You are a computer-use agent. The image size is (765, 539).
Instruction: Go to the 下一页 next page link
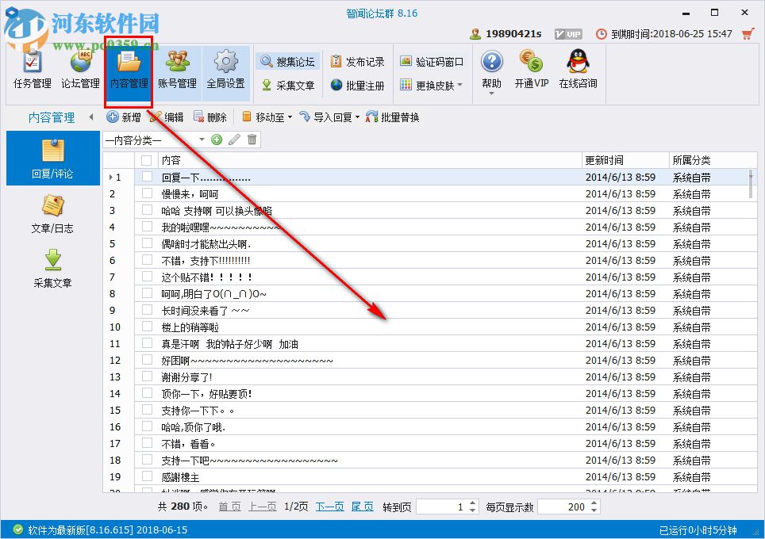click(329, 506)
